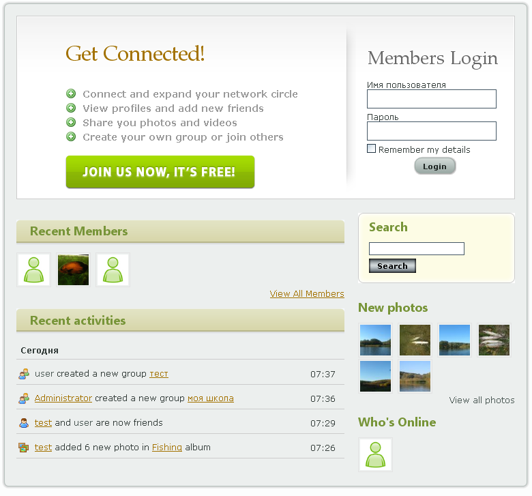Enable the 'Remember my details' checkbox
This screenshot has height=496, width=532.
click(x=372, y=149)
